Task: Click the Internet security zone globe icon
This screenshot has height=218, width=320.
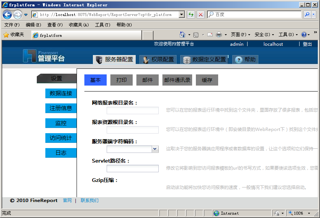Action: point(216,213)
